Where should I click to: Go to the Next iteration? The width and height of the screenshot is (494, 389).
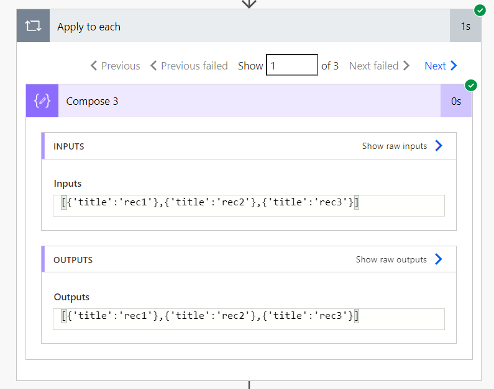[441, 66]
